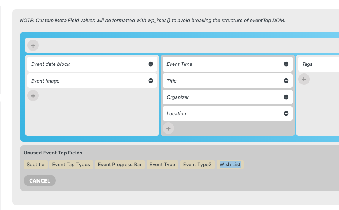This screenshot has height=210, width=339.
Task: Select the highlighted Wish List field
Action: click(x=230, y=164)
